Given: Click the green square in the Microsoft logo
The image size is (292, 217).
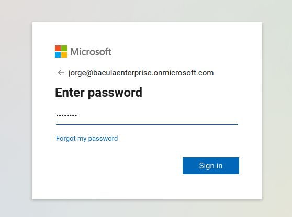Looking at the screenshot, I should click(64, 49).
